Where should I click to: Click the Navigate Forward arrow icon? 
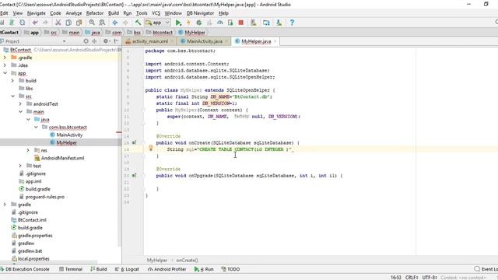point(125,23)
